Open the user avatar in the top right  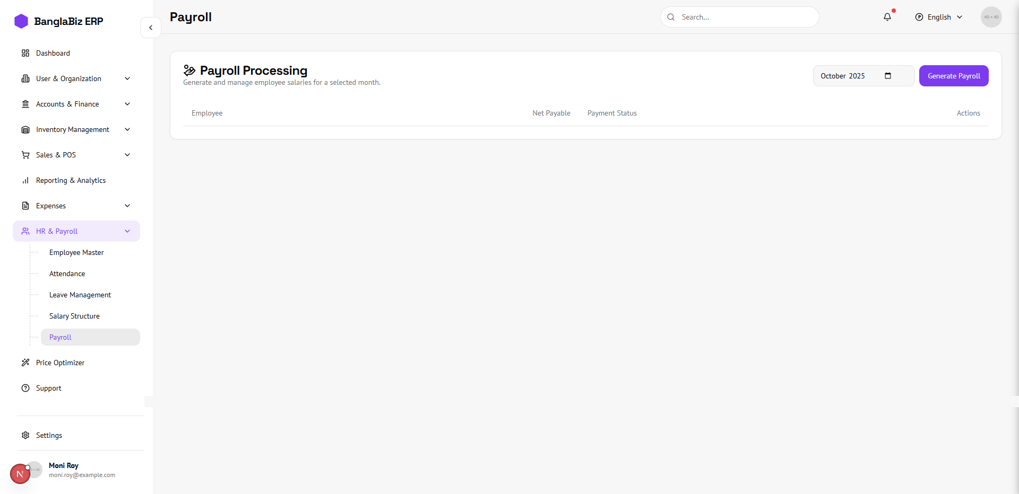click(991, 17)
